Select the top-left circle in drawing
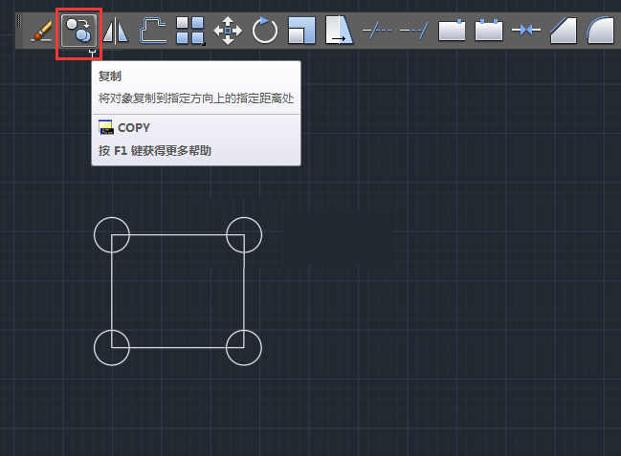Viewport: 621px width, 456px height. [x=112, y=235]
